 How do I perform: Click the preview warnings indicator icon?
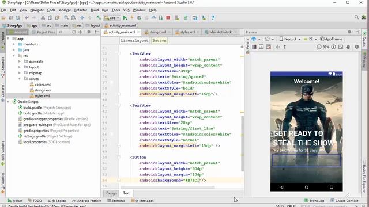(x=357, y=47)
